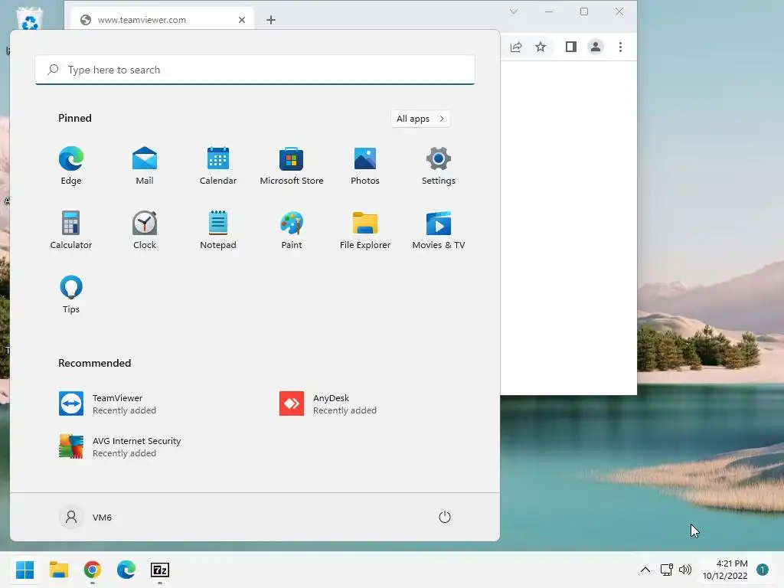This screenshot has width=784, height=588.
Task: Open pinned File Explorer app
Action: pyautogui.click(x=365, y=230)
